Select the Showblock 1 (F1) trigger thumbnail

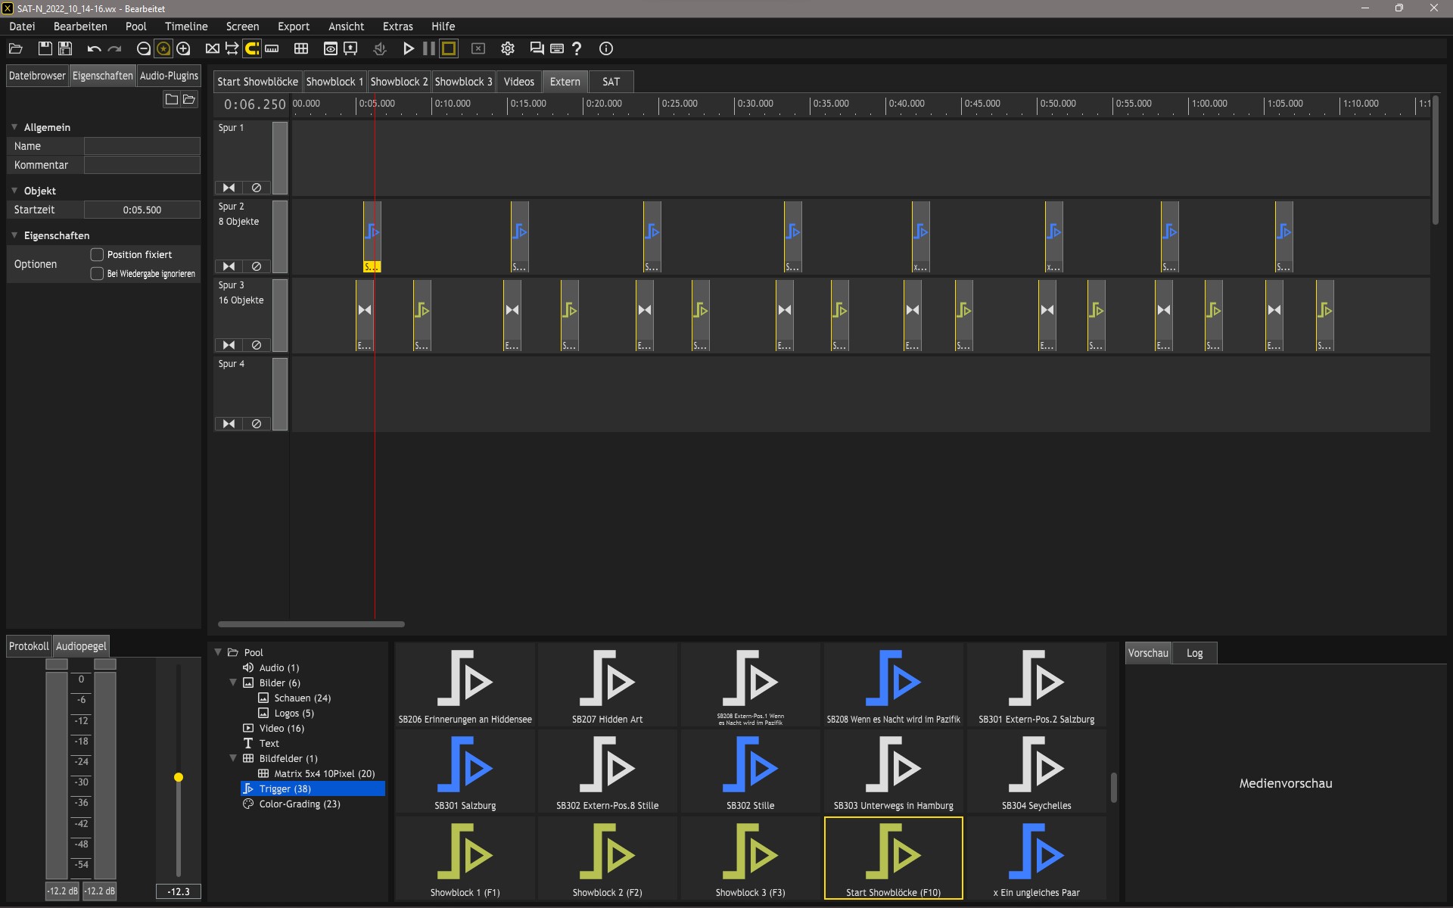pyautogui.click(x=465, y=859)
